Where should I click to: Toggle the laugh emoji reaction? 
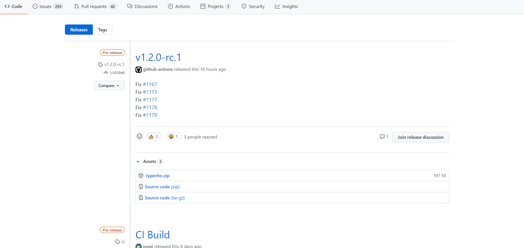tap(173, 137)
